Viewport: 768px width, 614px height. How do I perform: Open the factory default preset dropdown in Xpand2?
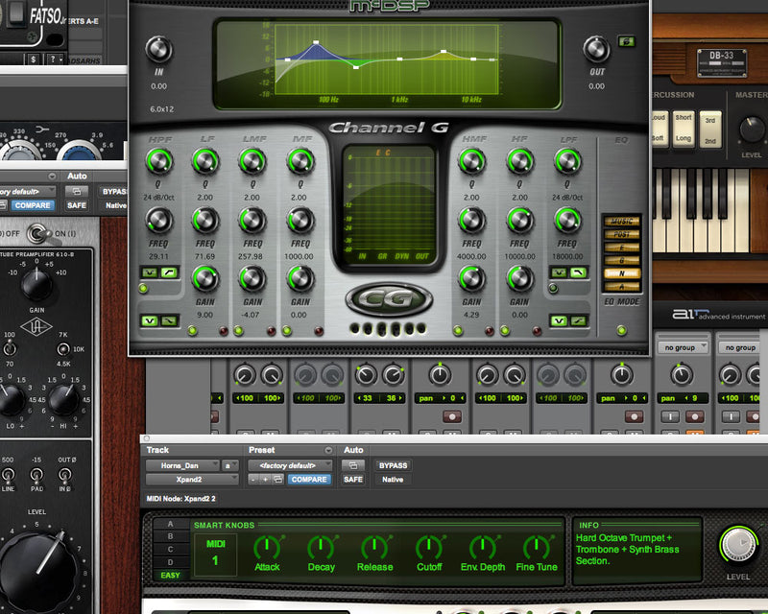(x=288, y=465)
